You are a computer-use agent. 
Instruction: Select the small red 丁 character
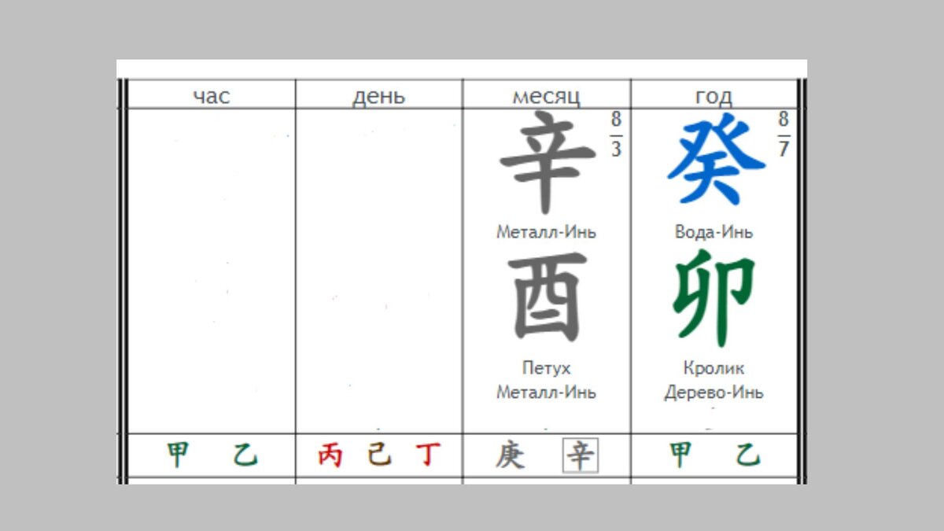point(429,455)
